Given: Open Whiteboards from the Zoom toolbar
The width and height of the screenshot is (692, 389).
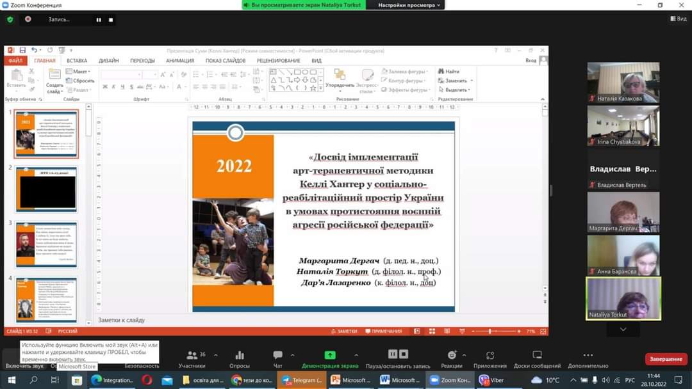Looking at the screenshot, I should point(537,356).
